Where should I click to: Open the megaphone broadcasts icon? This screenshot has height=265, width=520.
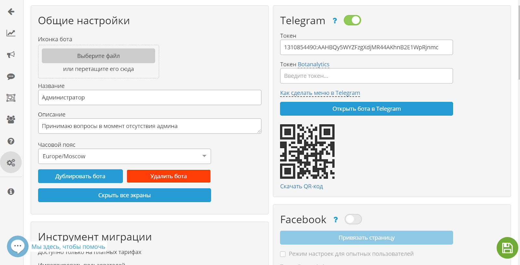point(11,55)
